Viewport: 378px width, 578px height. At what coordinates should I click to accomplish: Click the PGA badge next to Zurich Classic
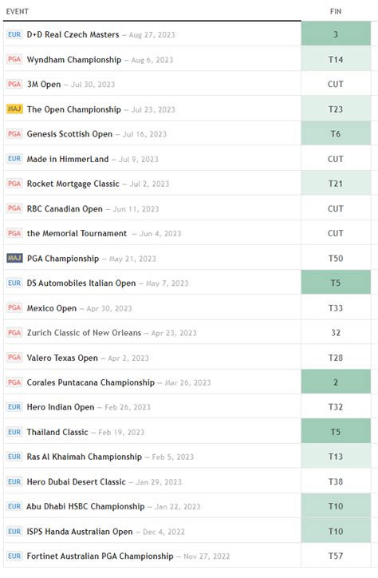14,332
